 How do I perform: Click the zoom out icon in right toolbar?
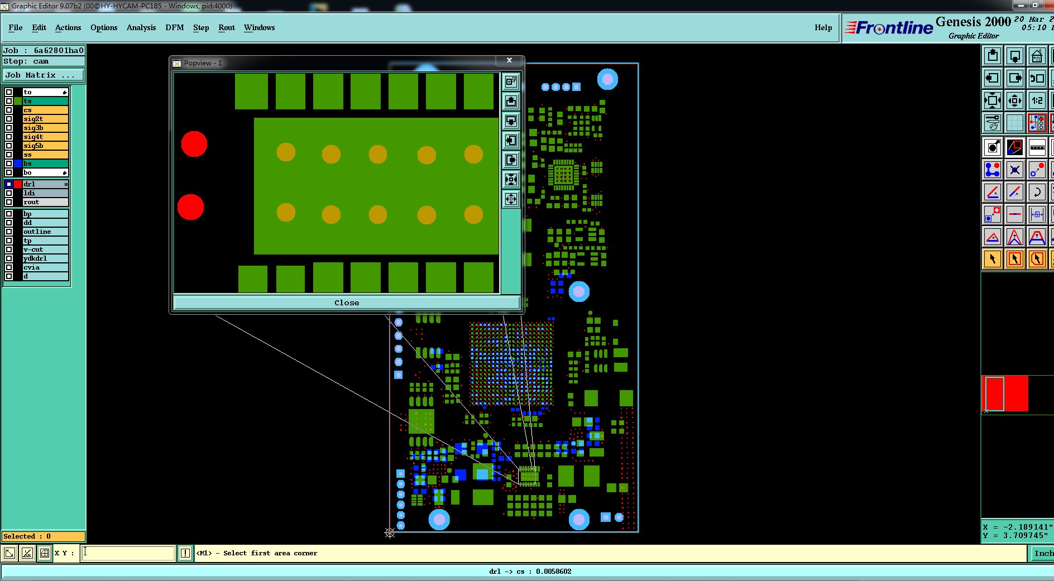[x=1015, y=100]
